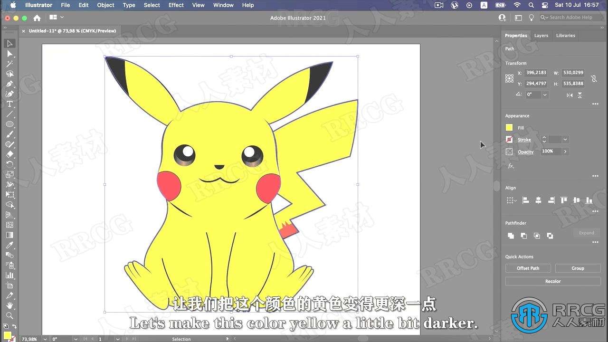Select the Blend tool
608x342 pixels.
click(x=9, y=255)
